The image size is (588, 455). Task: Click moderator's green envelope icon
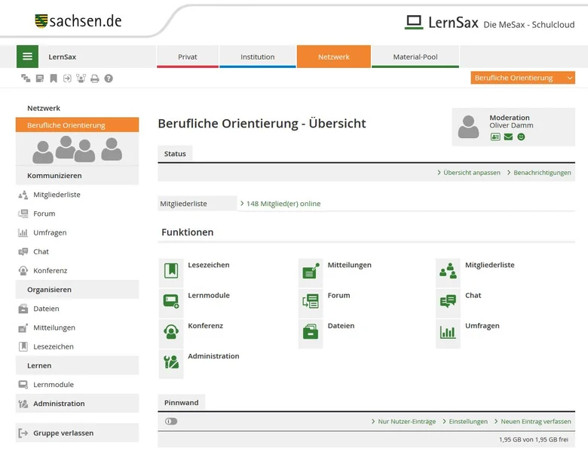pyautogui.click(x=508, y=137)
